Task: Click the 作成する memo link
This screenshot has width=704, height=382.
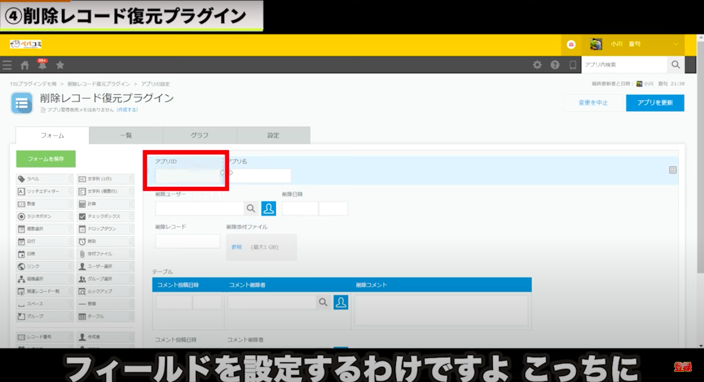Action: (127, 110)
